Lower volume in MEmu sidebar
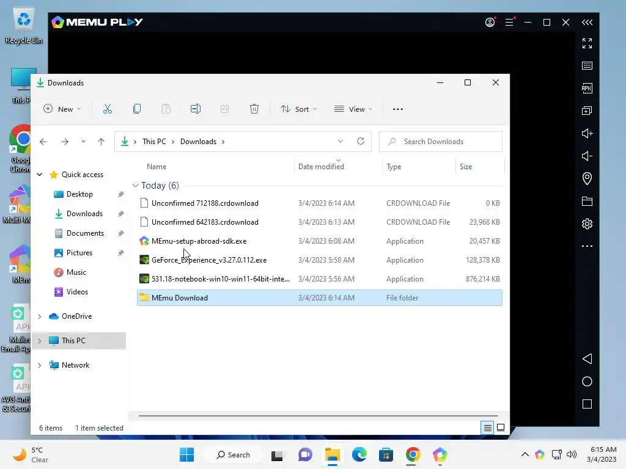Viewport: 626px width, 469px height. (587, 156)
